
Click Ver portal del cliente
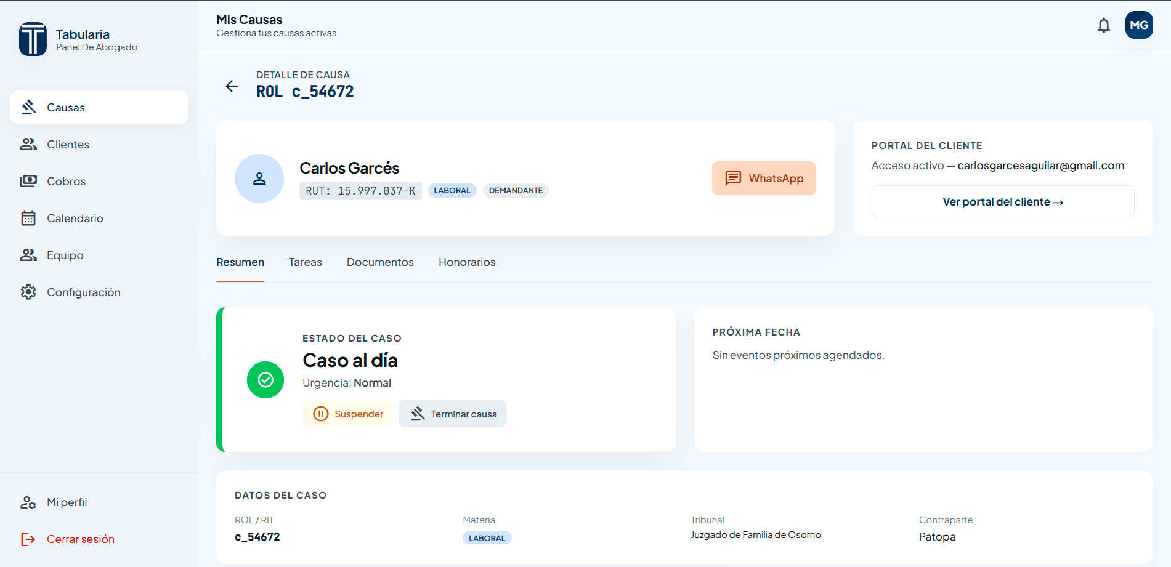pyautogui.click(x=1003, y=202)
